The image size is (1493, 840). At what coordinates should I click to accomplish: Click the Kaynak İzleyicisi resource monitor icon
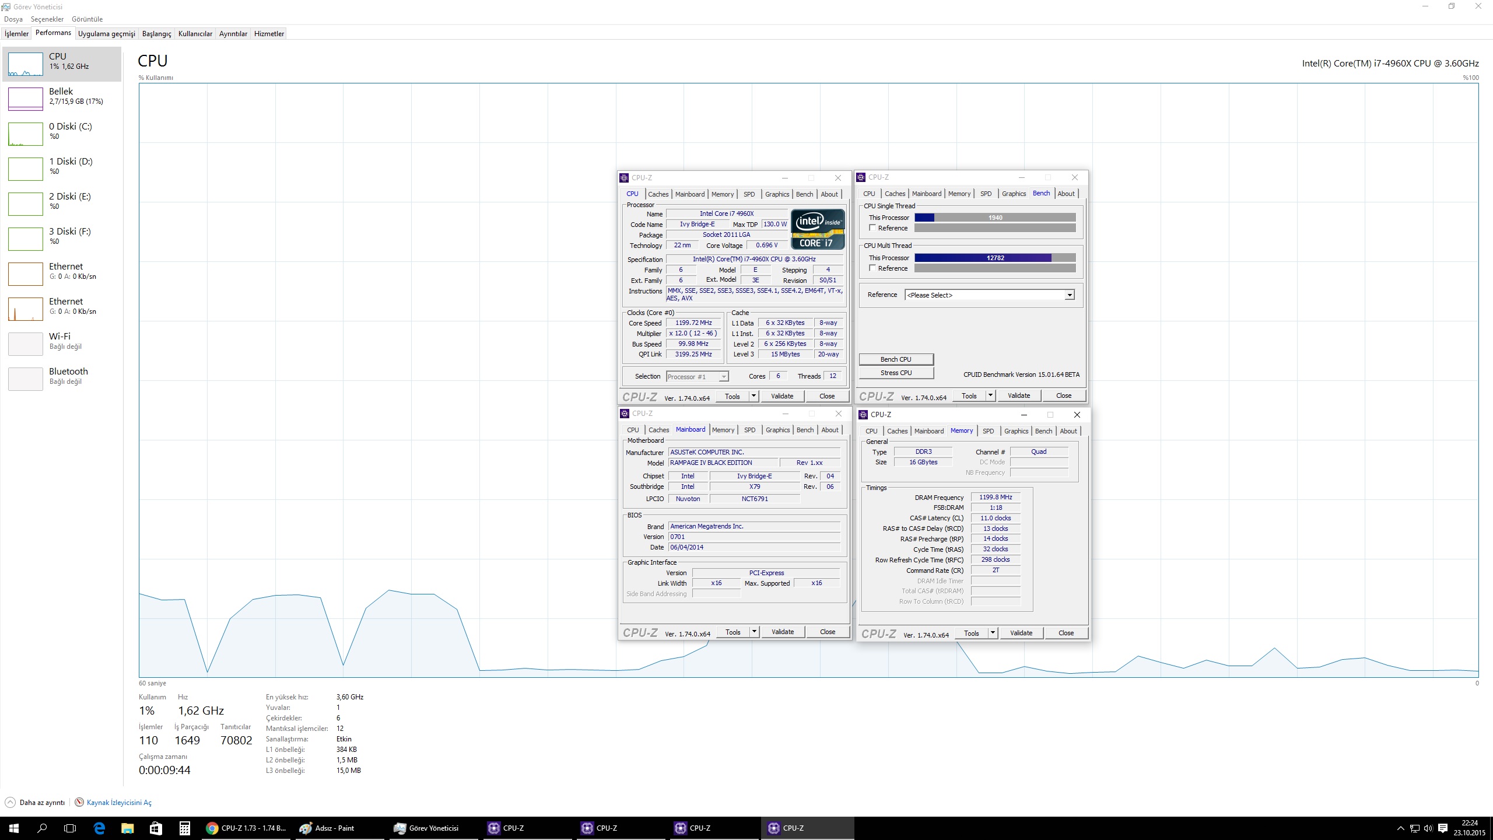pyautogui.click(x=79, y=802)
